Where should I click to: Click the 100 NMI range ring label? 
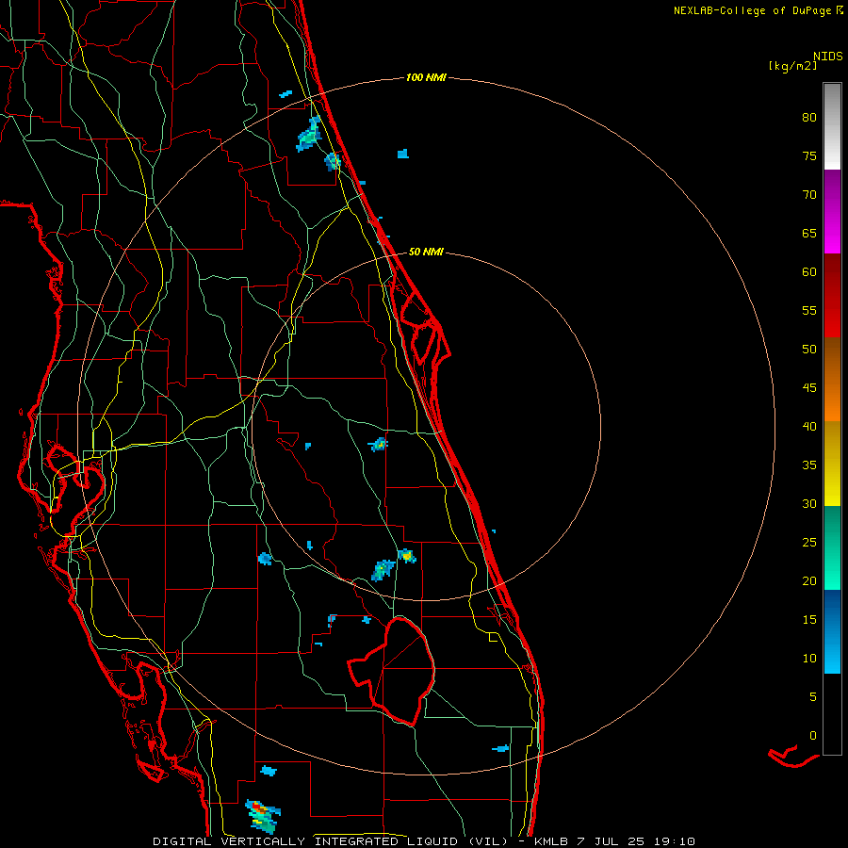426,77
